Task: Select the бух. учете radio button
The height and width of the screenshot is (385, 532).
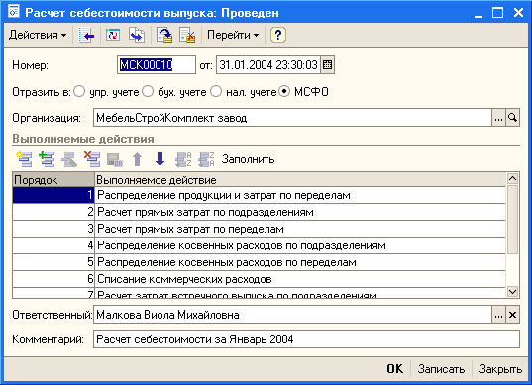Action: tap(148, 91)
